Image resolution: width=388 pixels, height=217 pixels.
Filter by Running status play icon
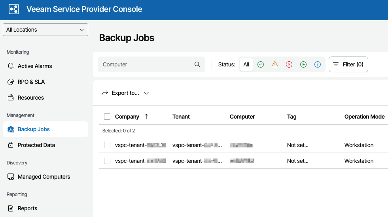303,64
